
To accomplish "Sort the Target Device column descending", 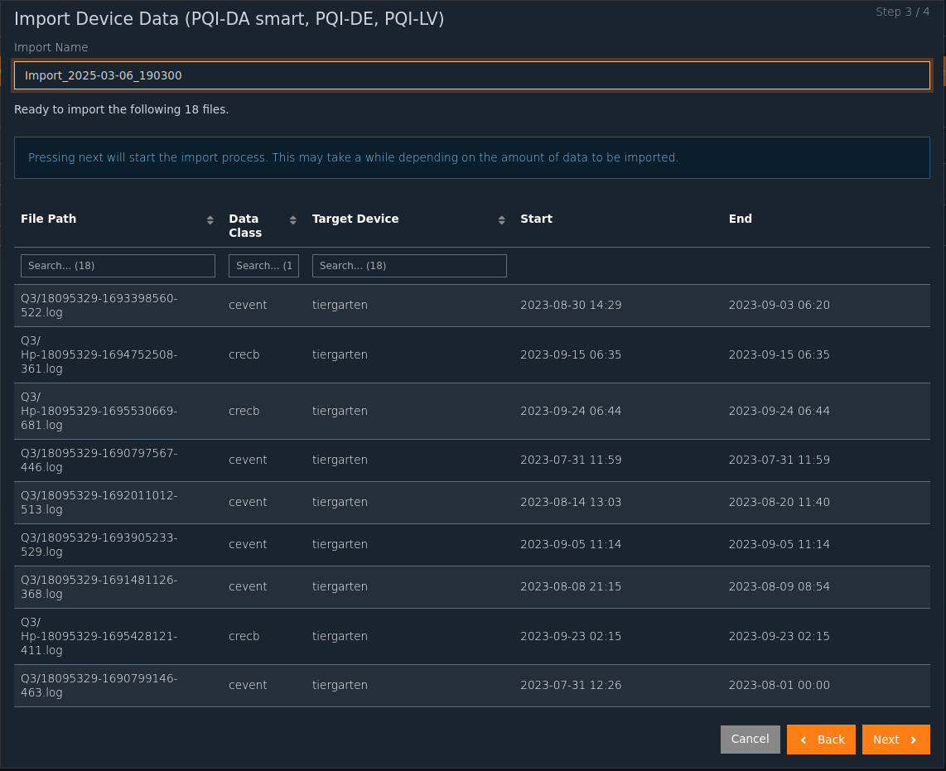I will [x=501, y=223].
